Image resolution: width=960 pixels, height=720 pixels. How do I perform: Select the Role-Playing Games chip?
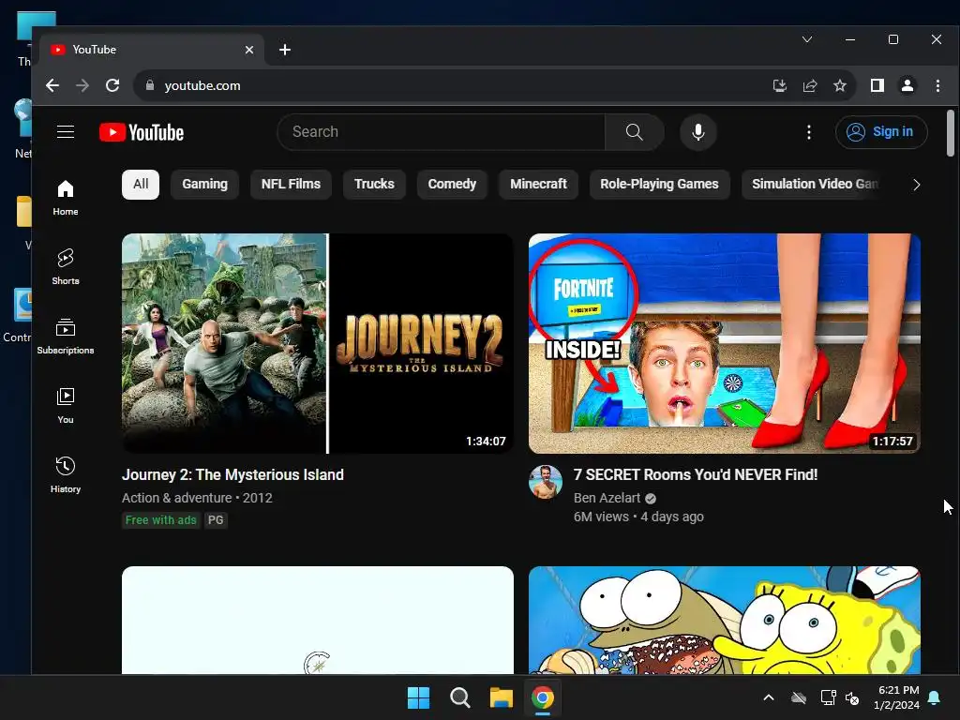[x=659, y=185]
